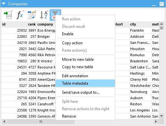Click the Auburn city cell
Image resolution: width=166 pixels, height=126 pixels.
140,98
